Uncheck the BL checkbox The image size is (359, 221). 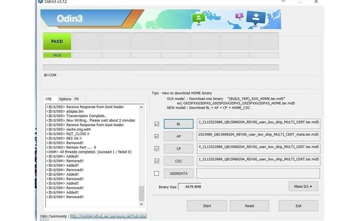point(157,124)
